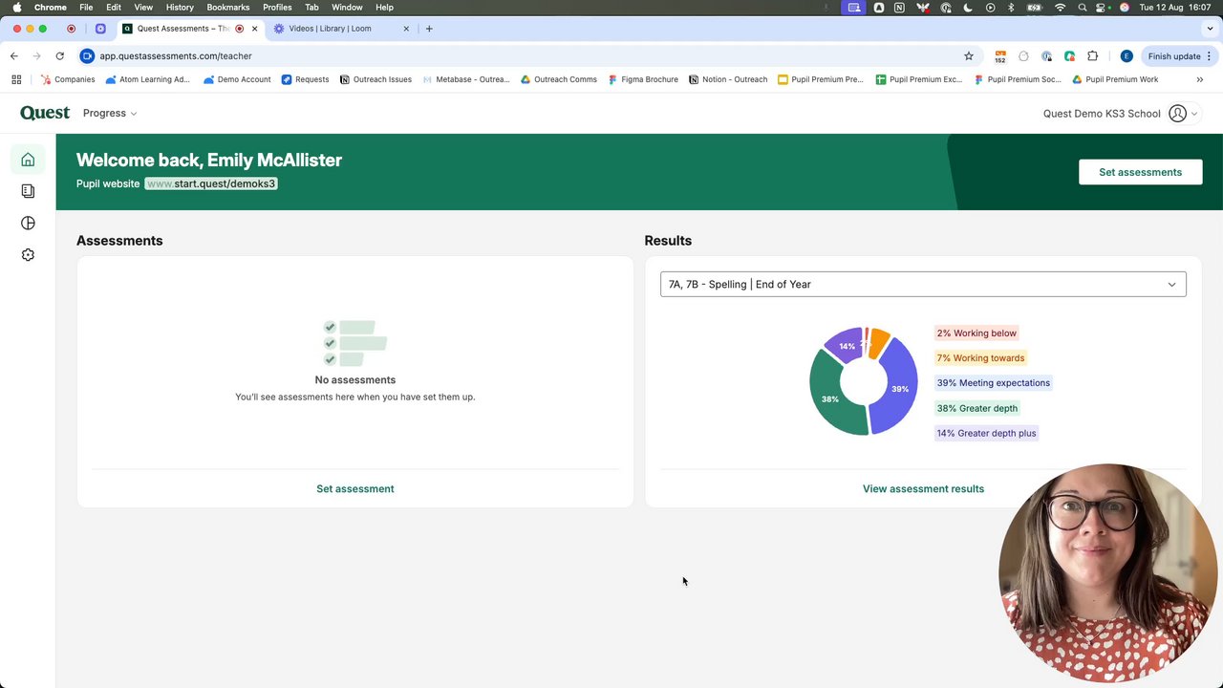Viewport: 1223px width, 688px height.
Task: Open the Chrome profile E avatar
Action: pos(1126,56)
